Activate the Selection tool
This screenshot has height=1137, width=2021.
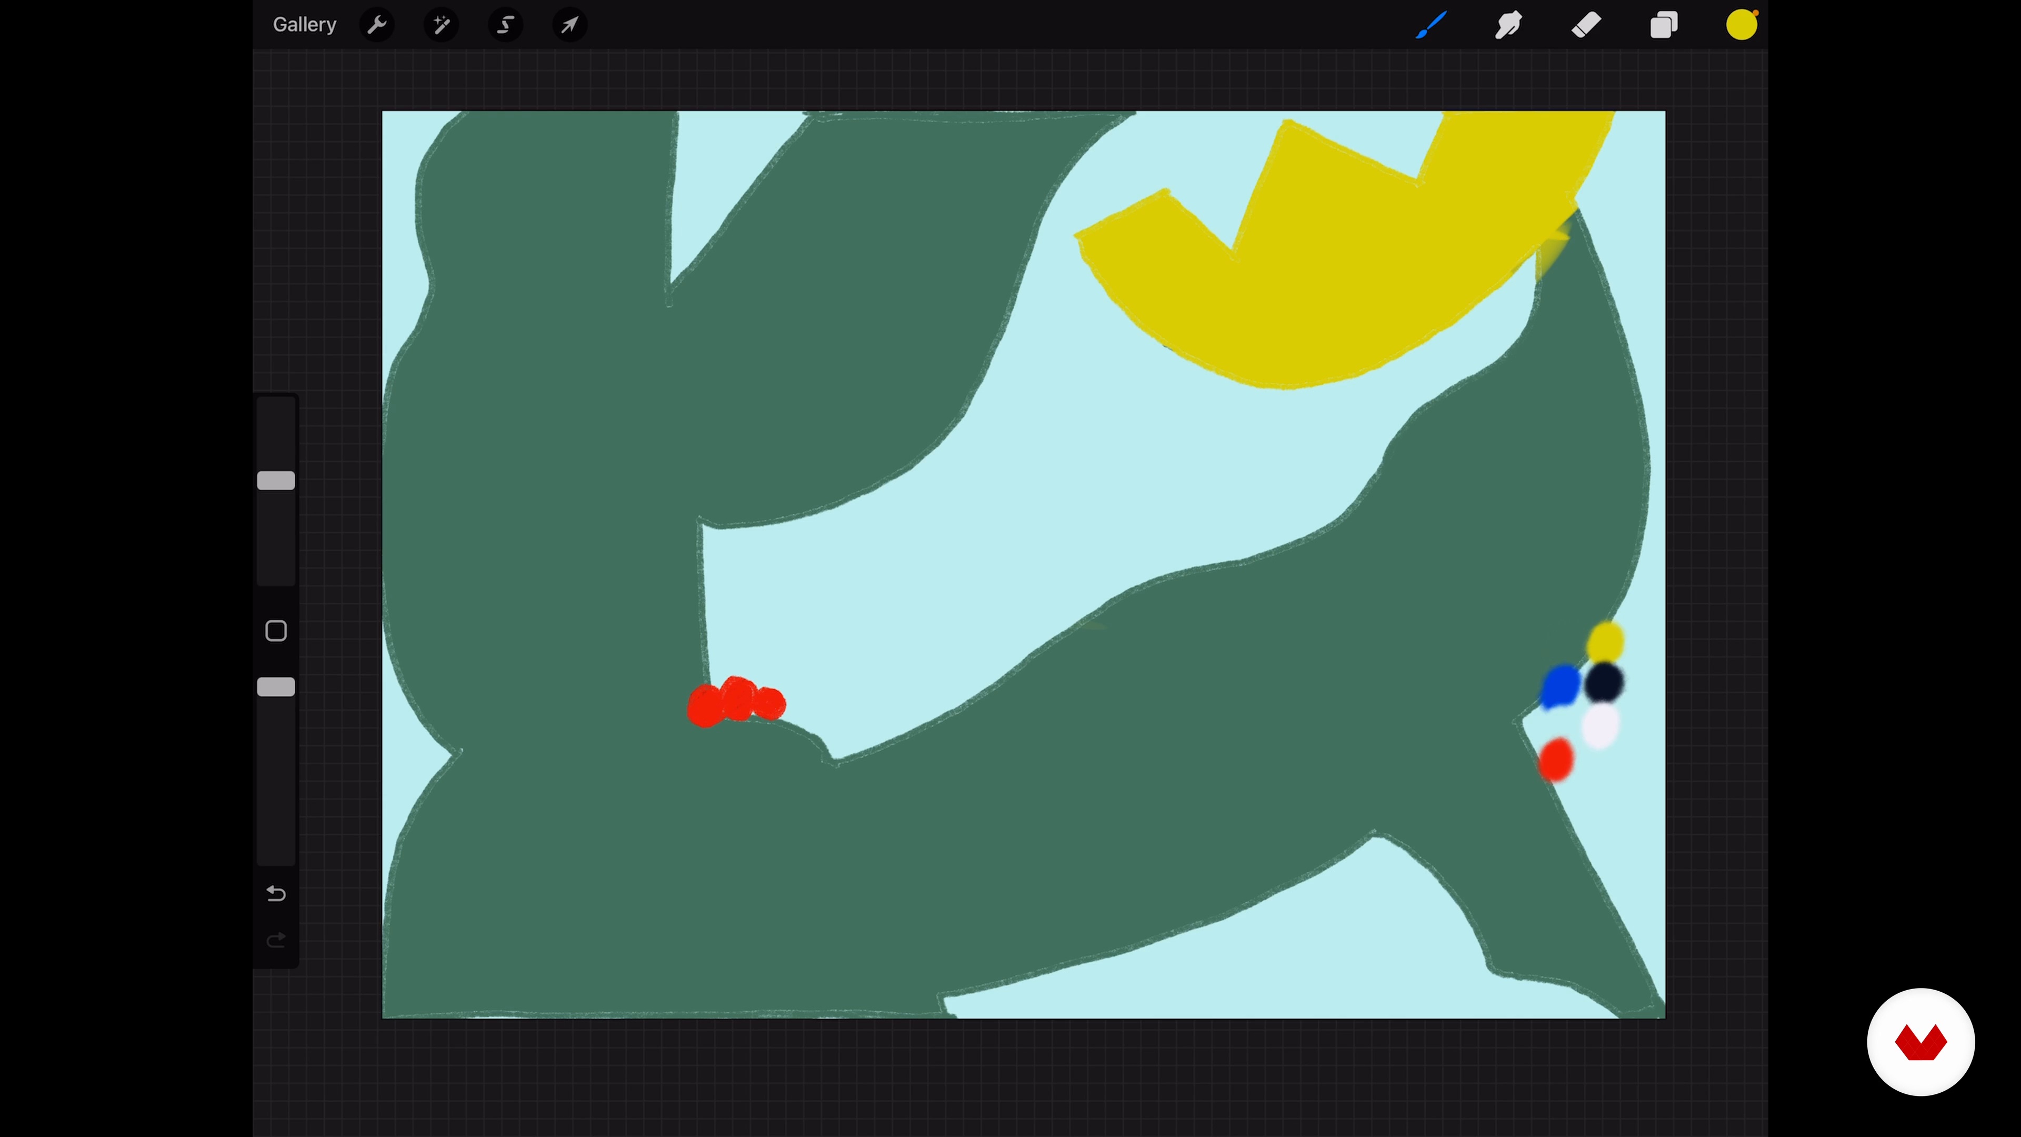tap(506, 25)
